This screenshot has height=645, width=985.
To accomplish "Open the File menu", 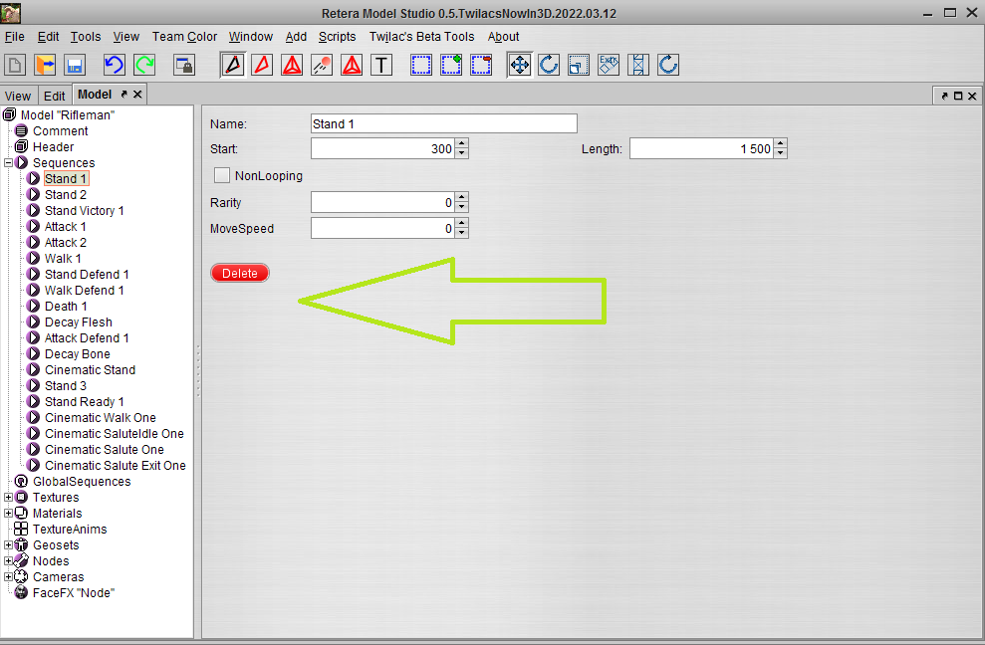I will (15, 37).
